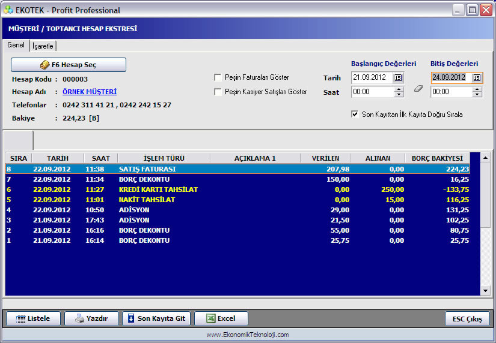Click the BORÇ BAKİYESİ column header
The width and height of the screenshot is (496, 343).
pos(438,158)
